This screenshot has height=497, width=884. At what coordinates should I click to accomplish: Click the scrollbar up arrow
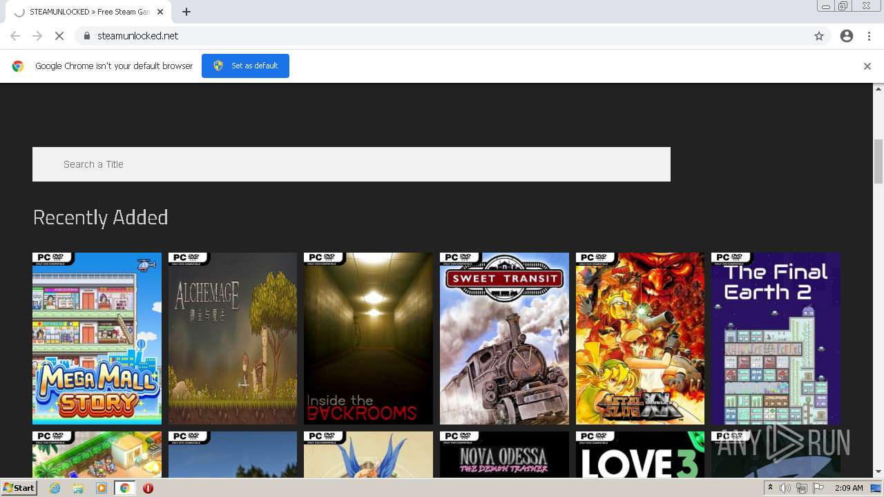(878, 88)
